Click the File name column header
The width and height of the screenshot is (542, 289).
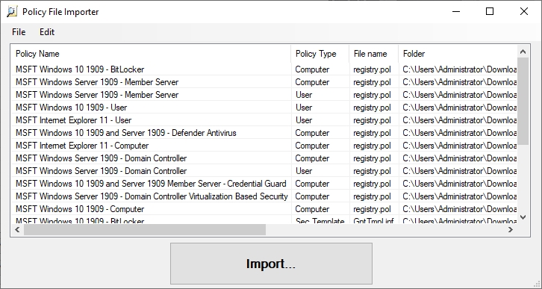coord(374,54)
